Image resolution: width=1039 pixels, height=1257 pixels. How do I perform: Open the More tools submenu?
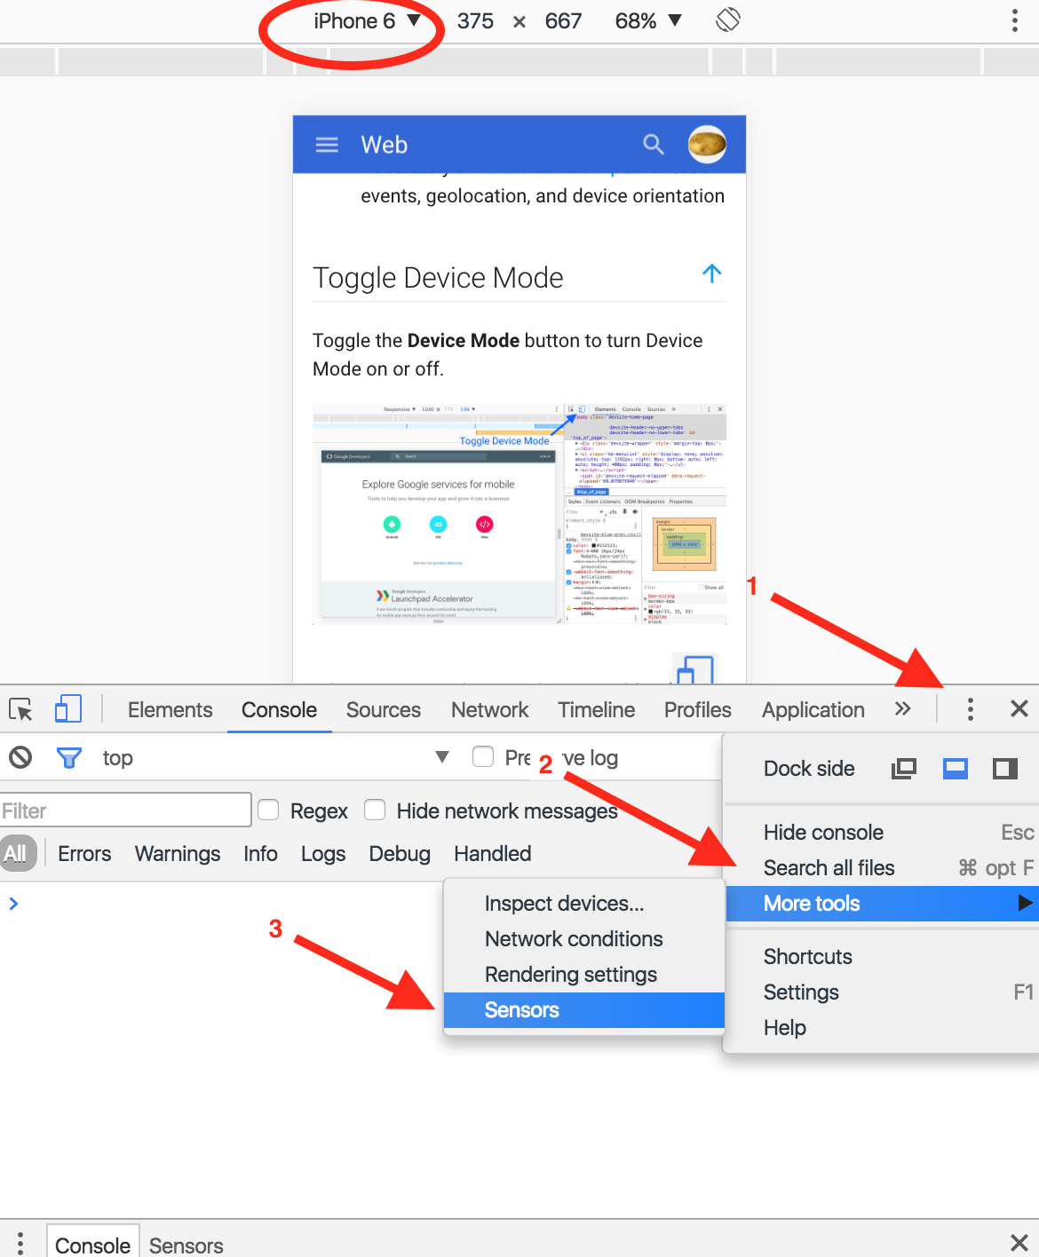(x=882, y=904)
